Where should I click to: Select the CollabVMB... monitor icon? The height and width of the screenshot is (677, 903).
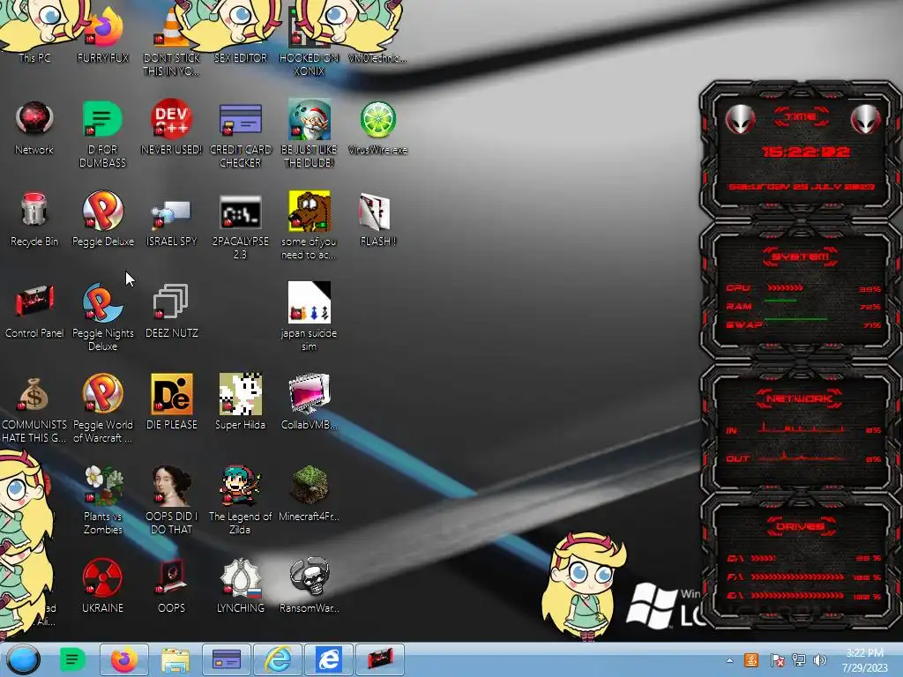point(310,402)
